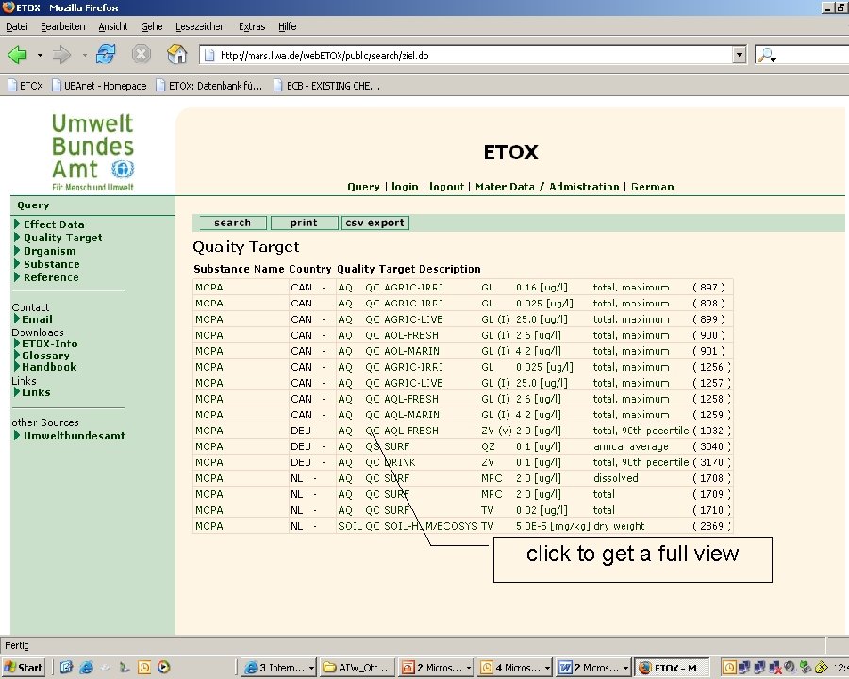Click the search engine magnifier icon
This screenshot has height=679, width=849.
point(767,56)
